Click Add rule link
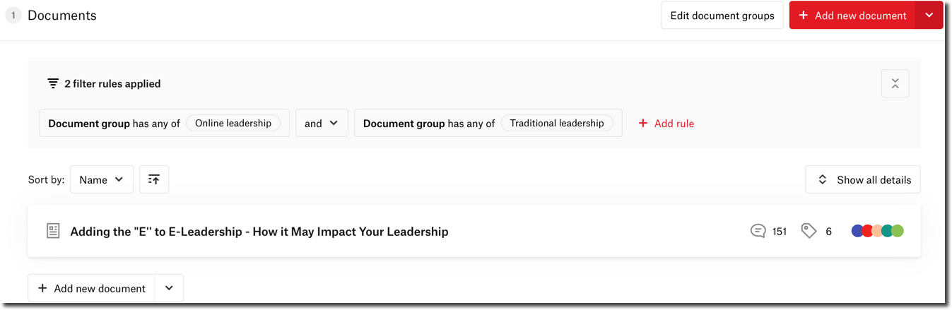Viewport: 952px width, 310px height. tap(674, 123)
